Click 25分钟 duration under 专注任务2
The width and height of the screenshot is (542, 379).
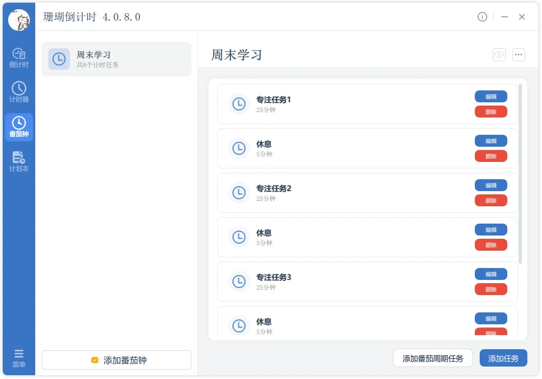[x=266, y=199]
